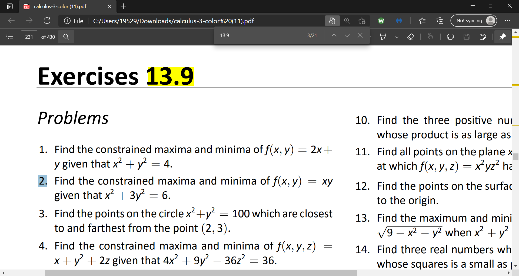Screen dimensions: 519x276
Task: Open the browser settings menu
Action: point(508,21)
